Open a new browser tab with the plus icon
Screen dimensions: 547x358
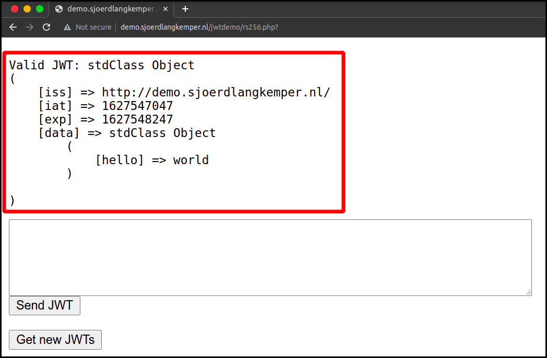coord(185,9)
